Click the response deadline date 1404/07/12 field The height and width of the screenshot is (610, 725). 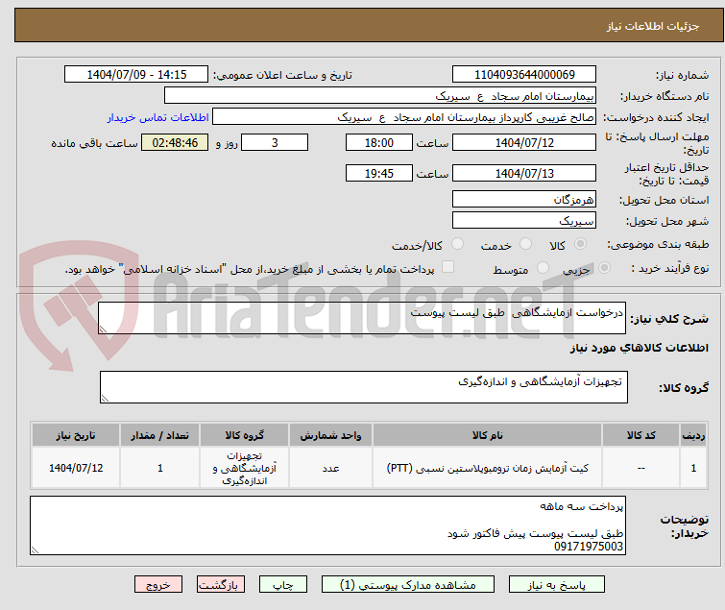point(524,142)
